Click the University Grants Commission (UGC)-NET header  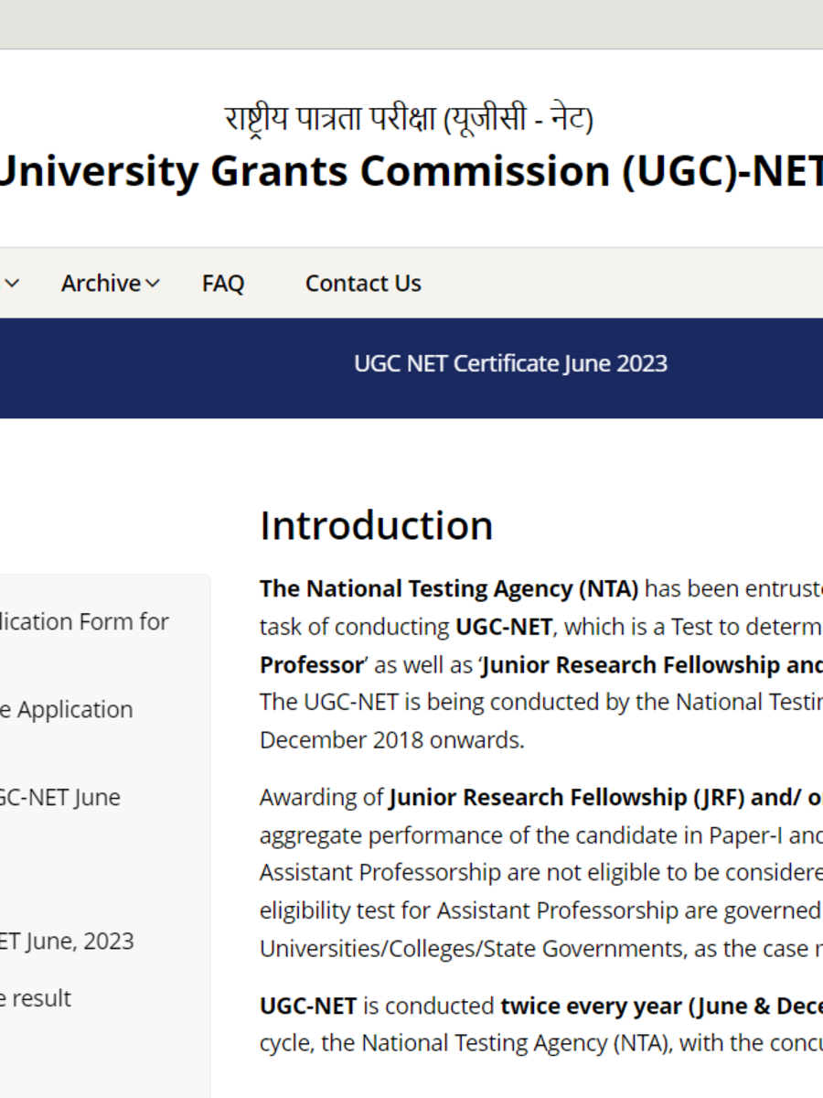[x=410, y=171]
